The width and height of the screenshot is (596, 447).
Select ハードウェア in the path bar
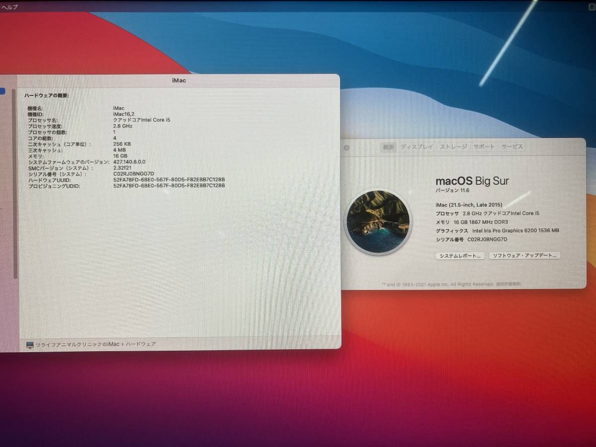coord(141,344)
